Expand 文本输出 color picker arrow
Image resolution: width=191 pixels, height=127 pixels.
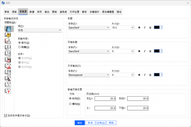161,75
